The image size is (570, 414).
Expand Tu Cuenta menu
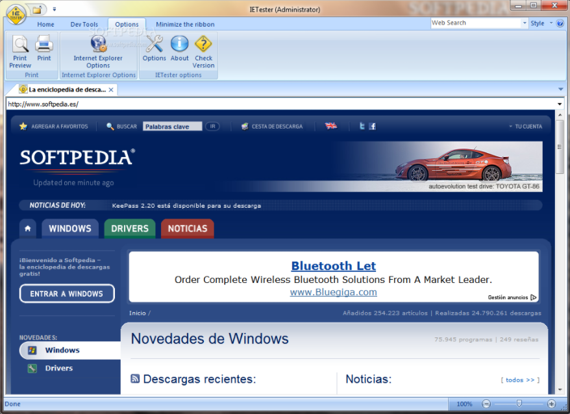pos(525,127)
